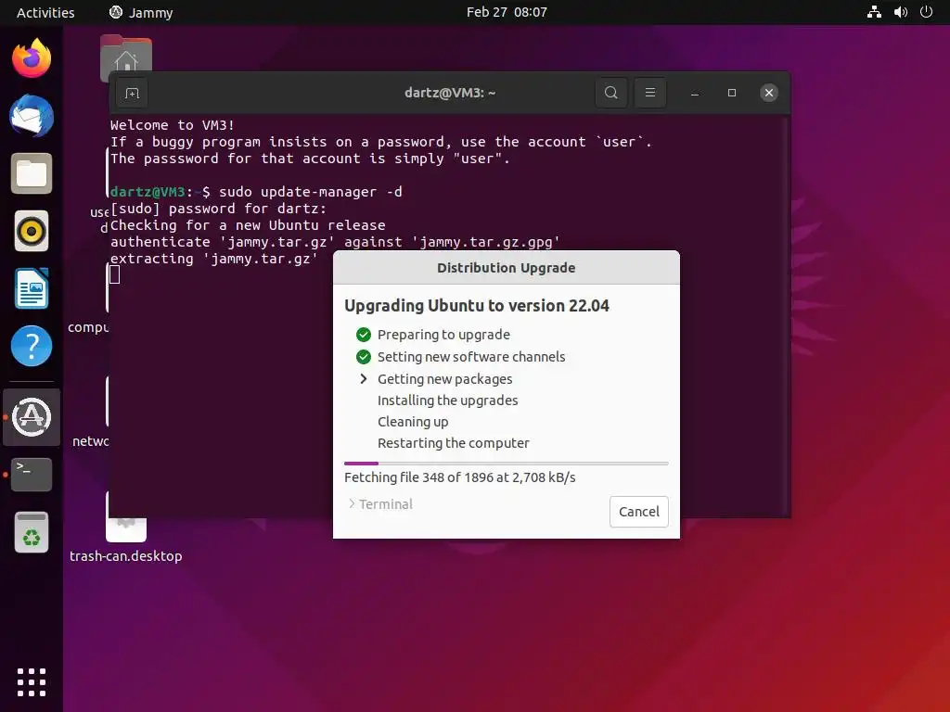Click the Fetching file status text
Image resolution: width=950 pixels, height=712 pixels.
click(x=460, y=477)
